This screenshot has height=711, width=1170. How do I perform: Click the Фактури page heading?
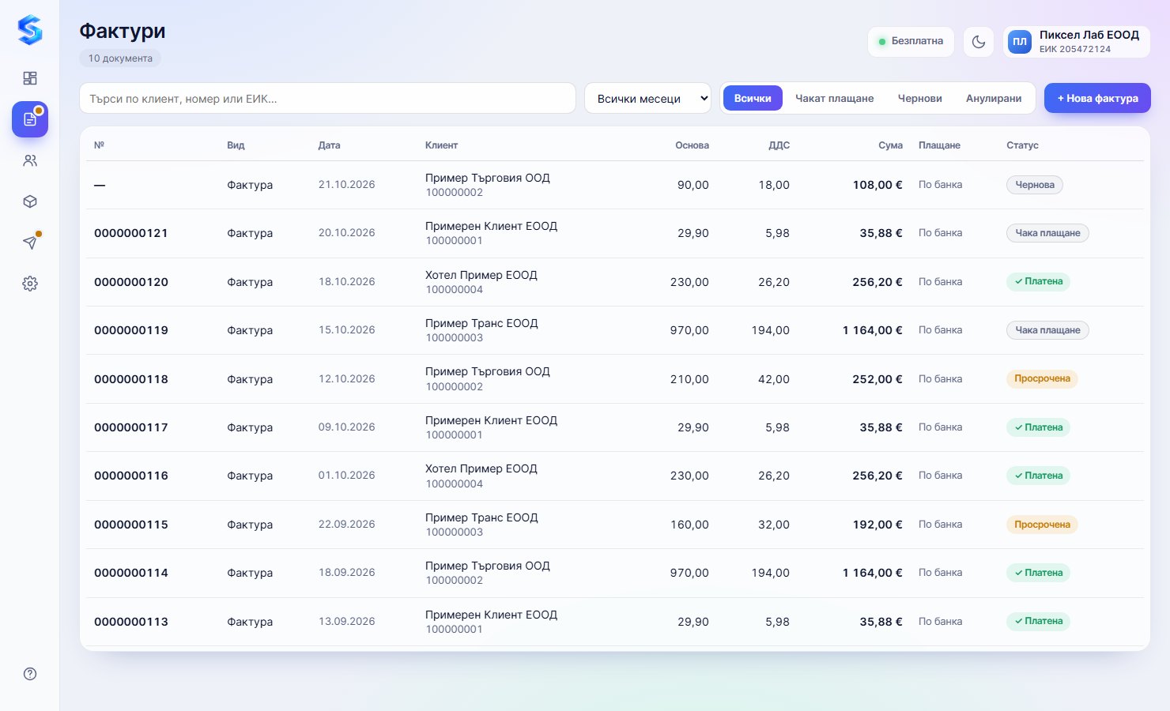click(123, 31)
